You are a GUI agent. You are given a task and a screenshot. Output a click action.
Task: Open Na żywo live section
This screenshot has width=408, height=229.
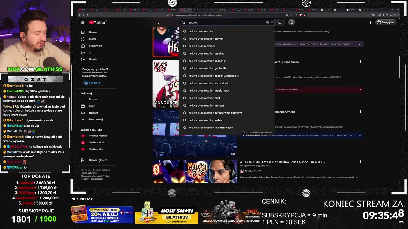coord(93,113)
